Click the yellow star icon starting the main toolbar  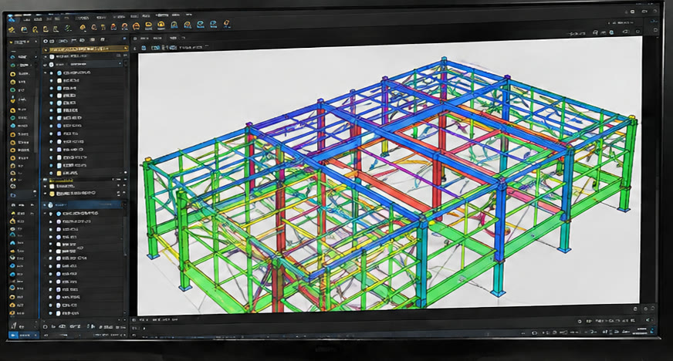(x=12, y=29)
